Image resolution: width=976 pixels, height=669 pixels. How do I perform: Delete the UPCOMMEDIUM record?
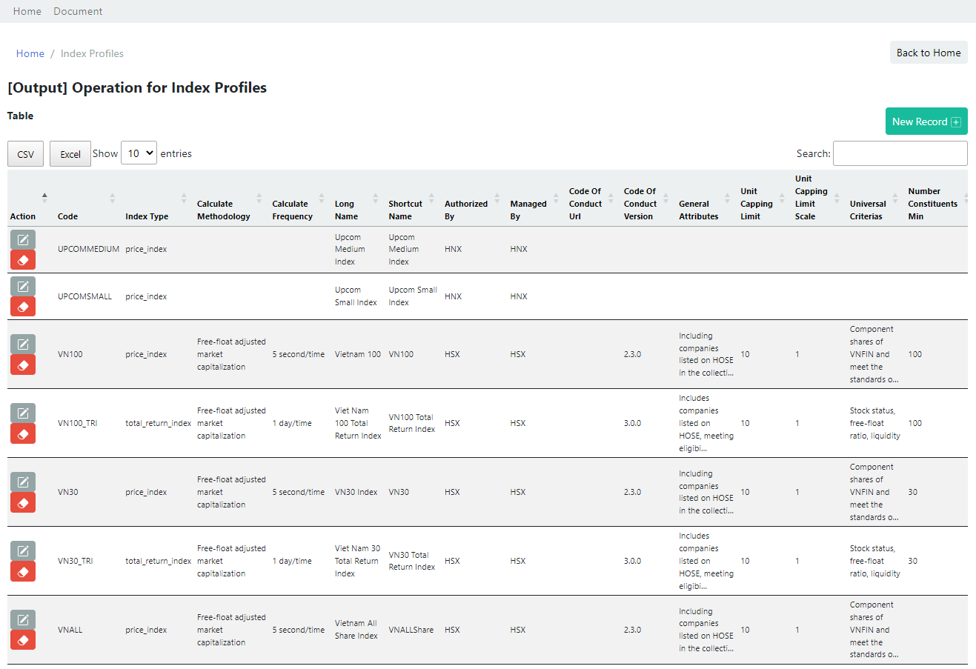23,260
